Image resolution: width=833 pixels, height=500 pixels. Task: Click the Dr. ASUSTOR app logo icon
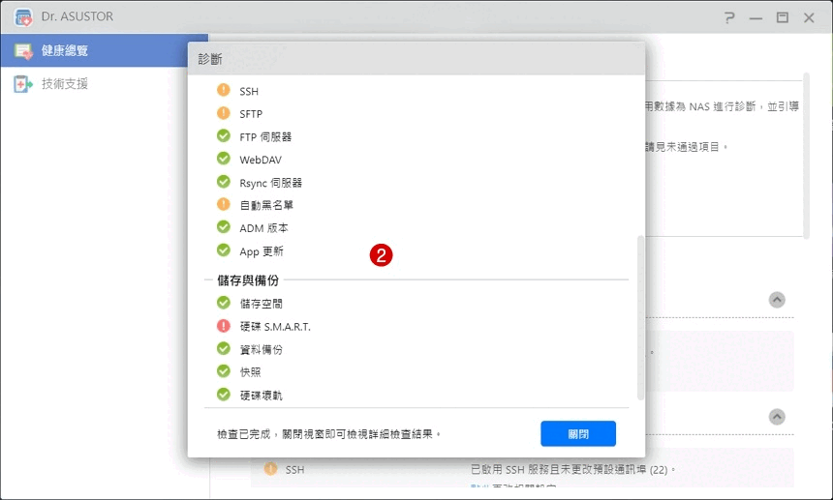point(23,17)
